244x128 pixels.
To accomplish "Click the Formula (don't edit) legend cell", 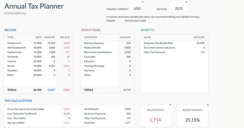I will tap(138, 21).
